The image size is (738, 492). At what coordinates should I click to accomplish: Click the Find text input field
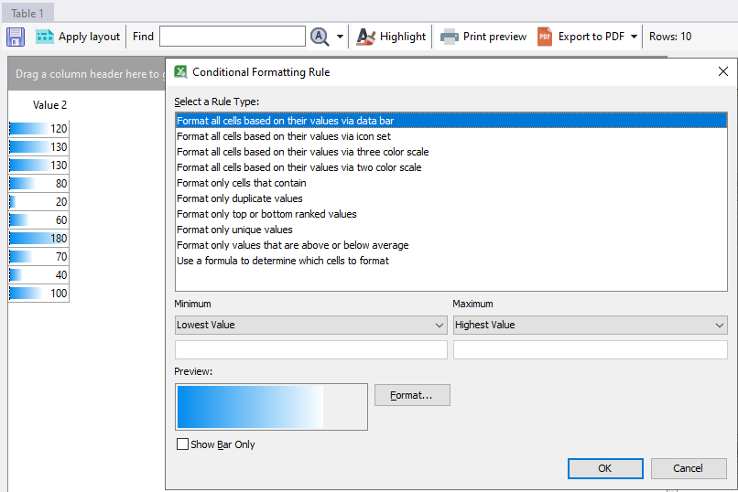pyautogui.click(x=232, y=37)
